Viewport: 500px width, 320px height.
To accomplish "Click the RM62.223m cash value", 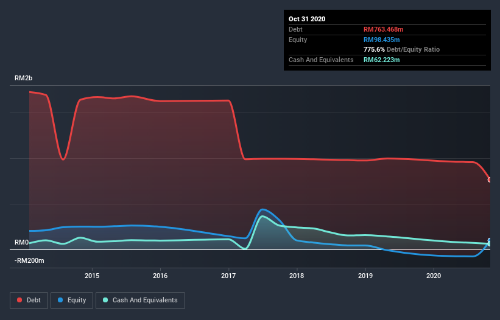I will point(381,60).
